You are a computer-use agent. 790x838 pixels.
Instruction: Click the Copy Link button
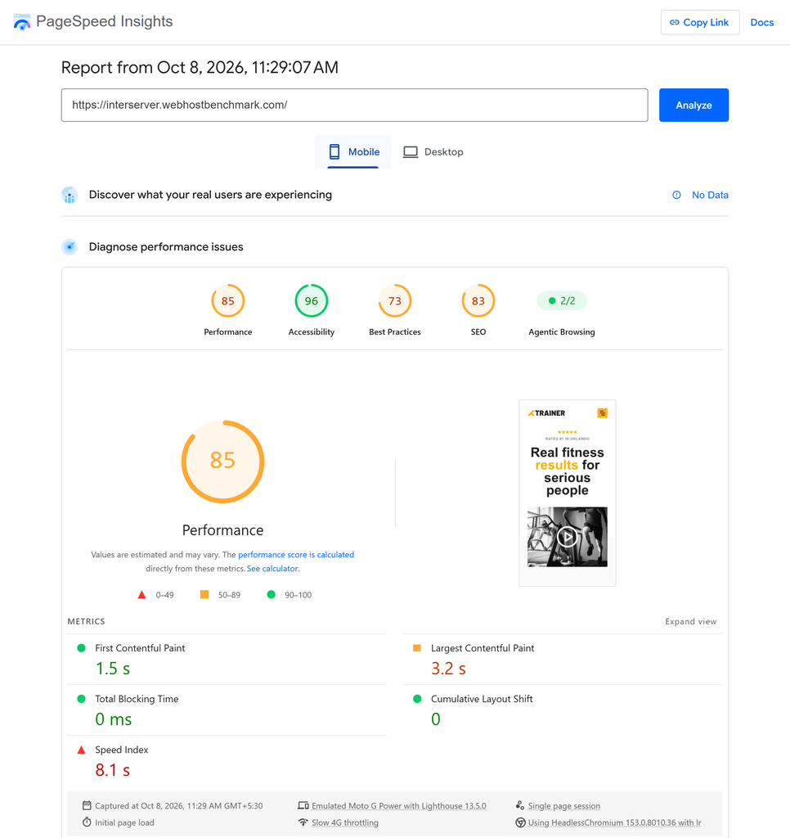tap(700, 22)
